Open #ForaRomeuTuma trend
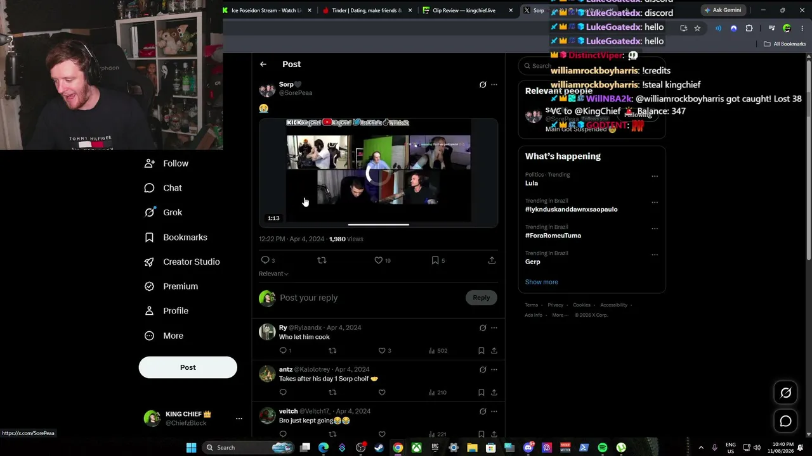This screenshot has width=812, height=456. (x=553, y=236)
